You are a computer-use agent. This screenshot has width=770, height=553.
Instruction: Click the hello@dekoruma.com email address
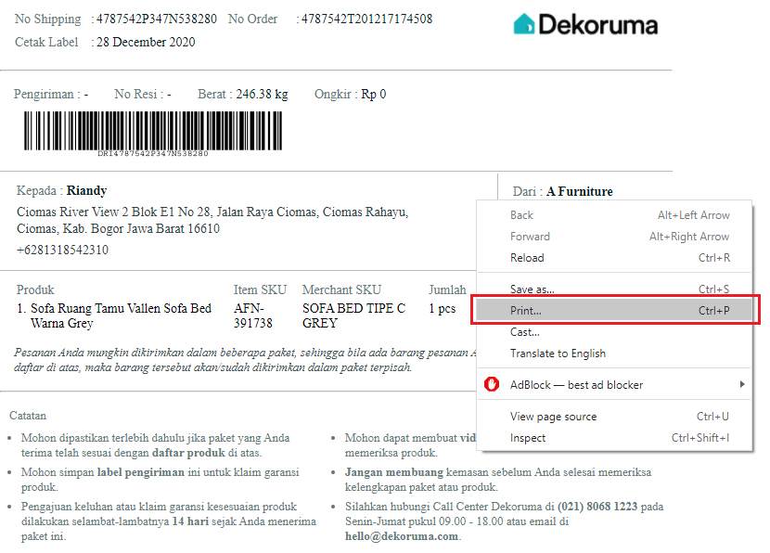(x=402, y=536)
